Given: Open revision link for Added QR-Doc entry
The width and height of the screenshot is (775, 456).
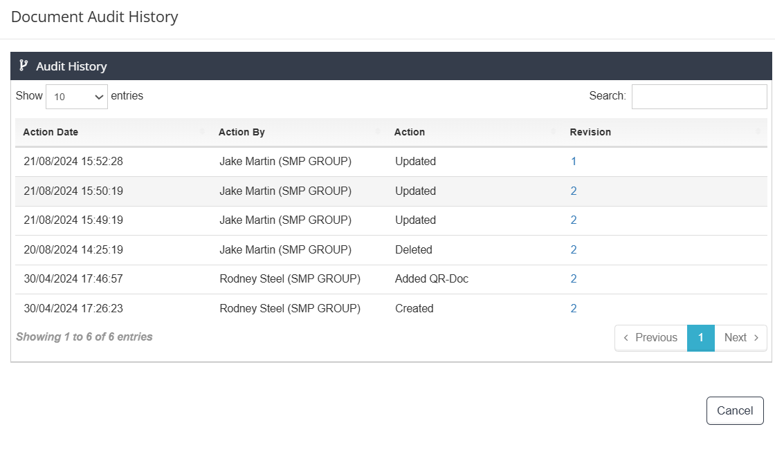Looking at the screenshot, I should (x=574, y=279).
